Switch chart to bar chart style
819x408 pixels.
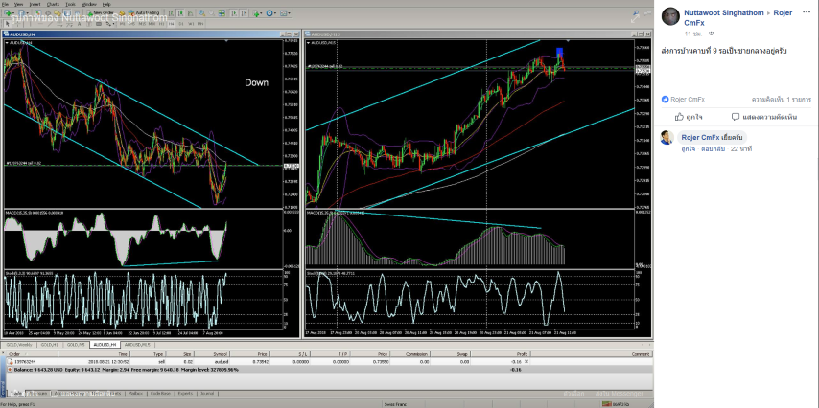(172, 13)
